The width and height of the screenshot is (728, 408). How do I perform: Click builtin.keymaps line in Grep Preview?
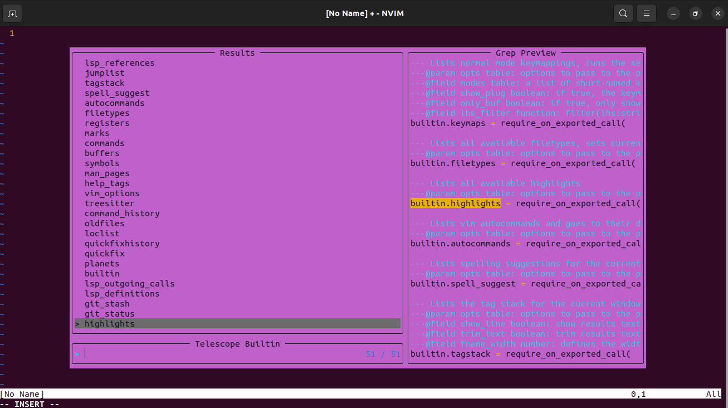(x=518, y=123)
